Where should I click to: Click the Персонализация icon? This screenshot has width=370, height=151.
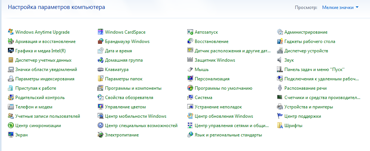point(190,78)
